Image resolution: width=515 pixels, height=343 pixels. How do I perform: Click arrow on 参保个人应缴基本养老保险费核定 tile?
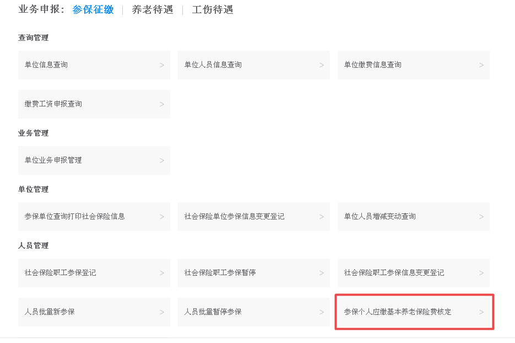tap(481, 312)
